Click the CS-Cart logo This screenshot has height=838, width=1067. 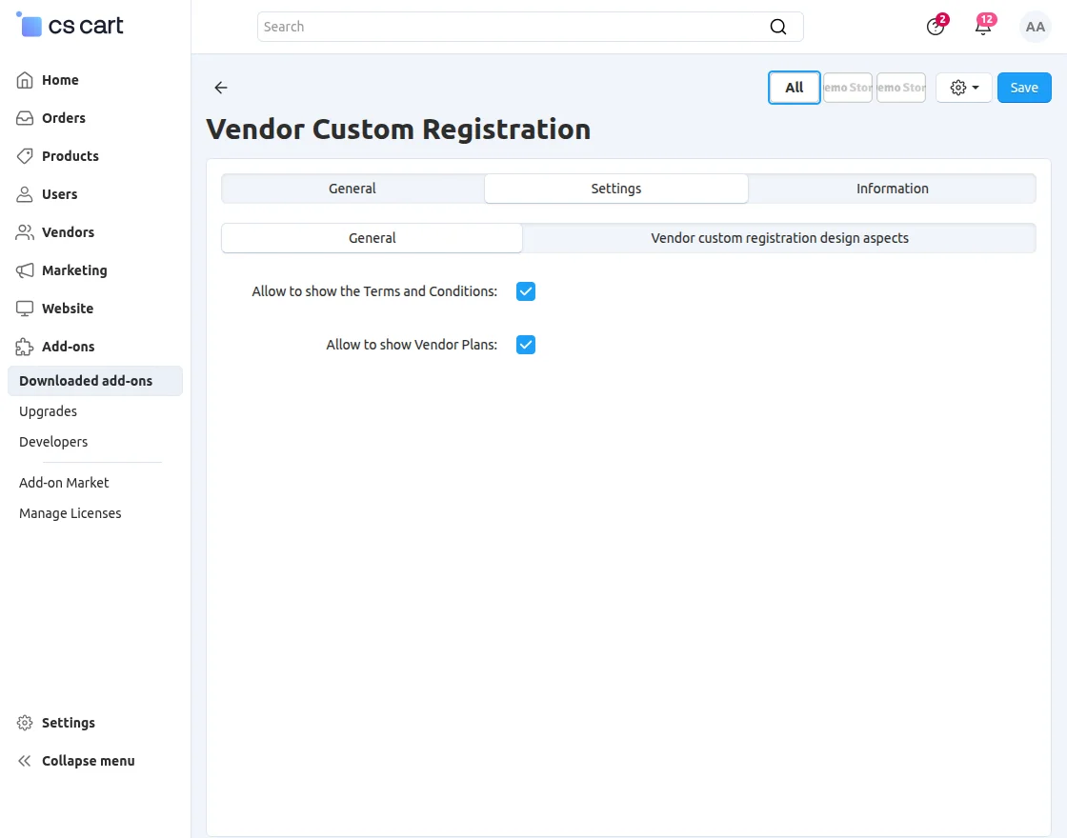coord(70,25)
